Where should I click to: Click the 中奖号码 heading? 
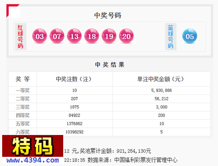[108, 15]
